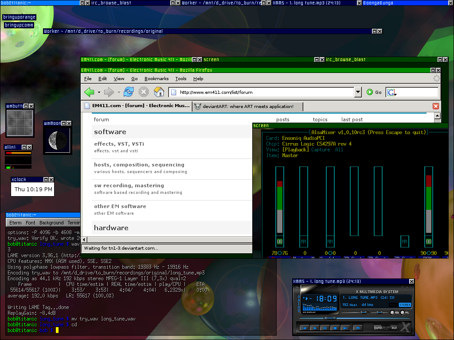454x340 pixels.
Task: Open 'hosts, composition, sequencing' forum link
Action: (x=139, y=165)
